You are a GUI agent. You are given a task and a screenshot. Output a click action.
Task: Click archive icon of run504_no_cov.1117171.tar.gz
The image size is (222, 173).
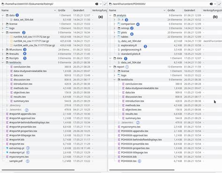[11, 41]
